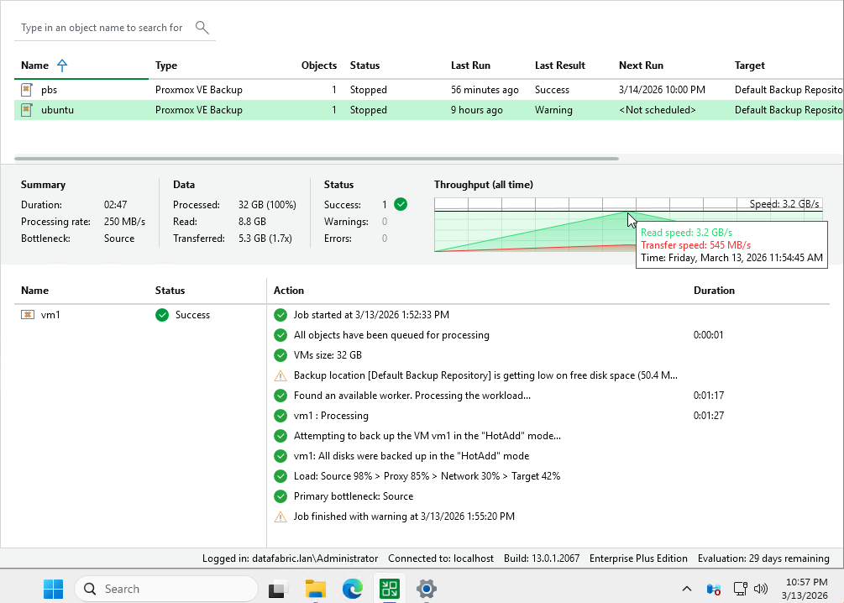Sort jobs by Objects column
This screenshot has width=844, height=603.
[318, 66]
